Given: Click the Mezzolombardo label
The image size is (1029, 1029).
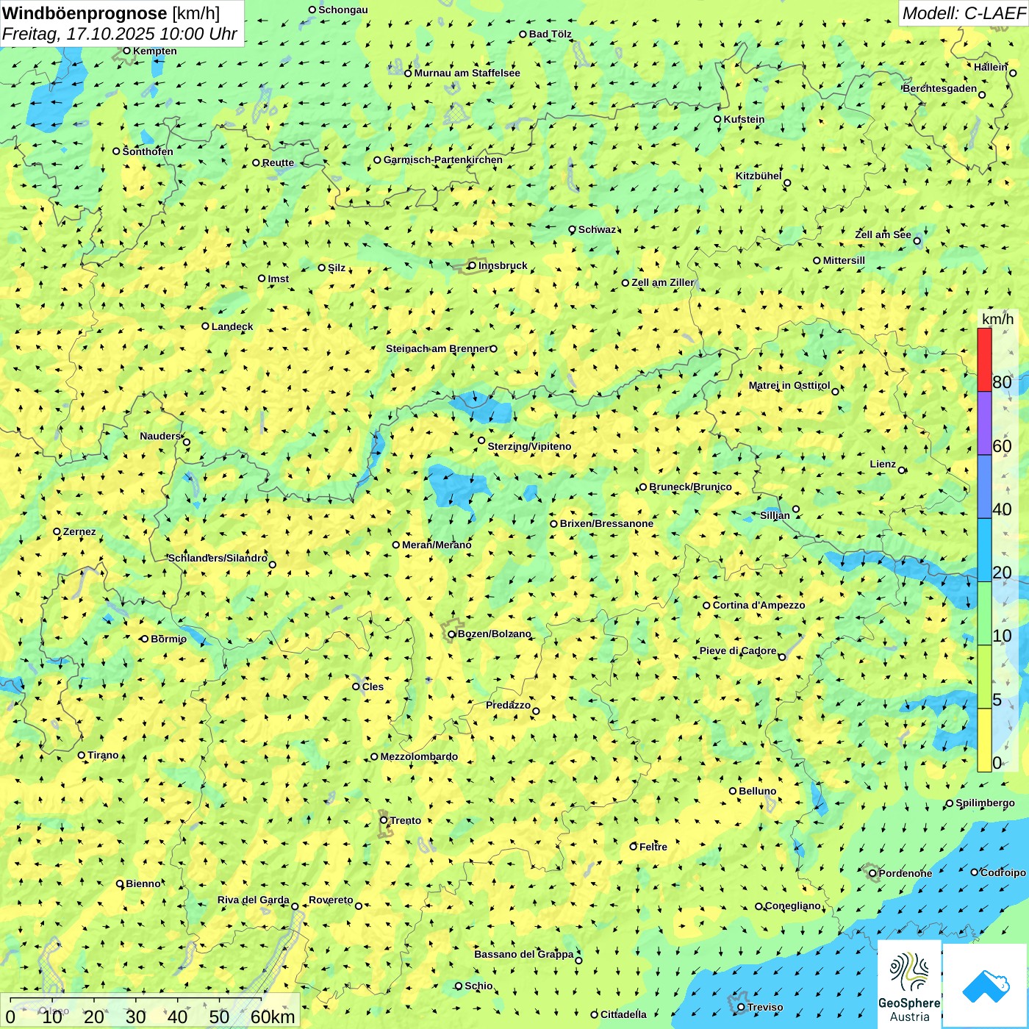Looking at the screenshot, I should 419,756.
